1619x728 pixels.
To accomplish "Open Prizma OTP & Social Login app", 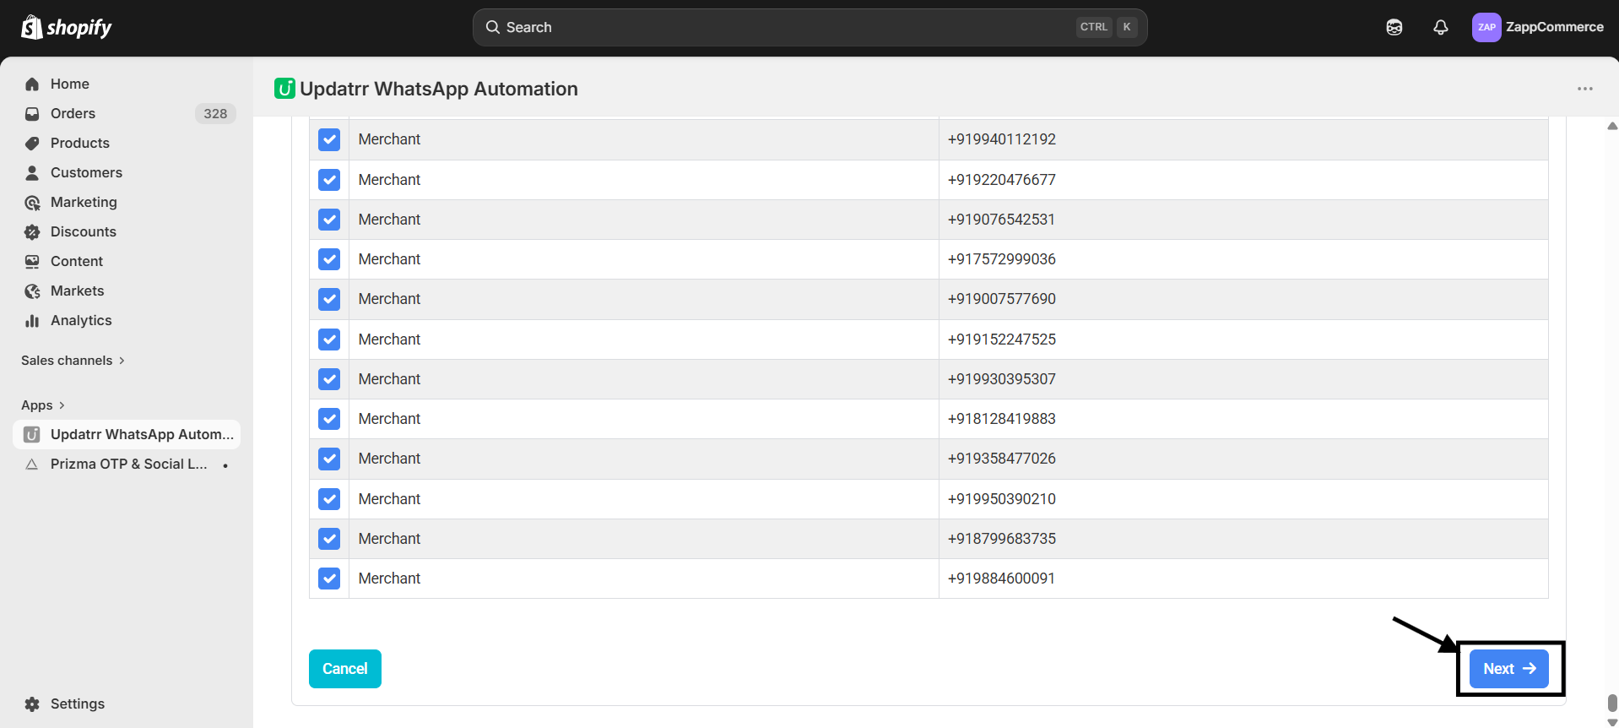I will [128, 464].
